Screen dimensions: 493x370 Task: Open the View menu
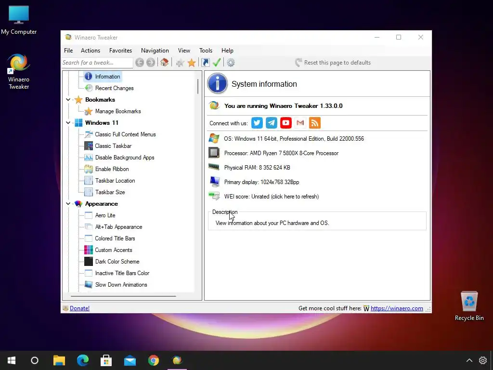tap(184, 50)
